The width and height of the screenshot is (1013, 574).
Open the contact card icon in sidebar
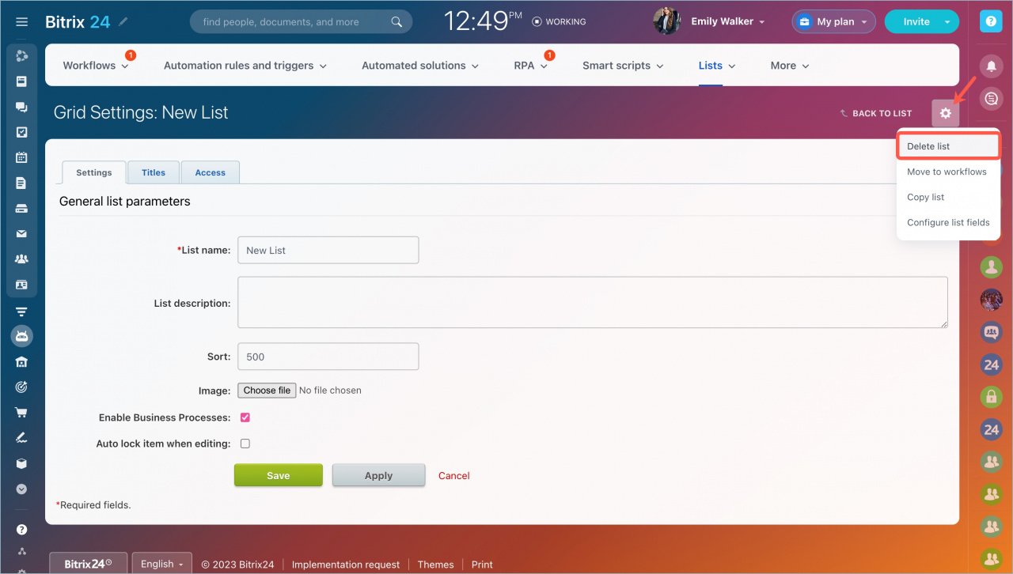click(22, 285)
